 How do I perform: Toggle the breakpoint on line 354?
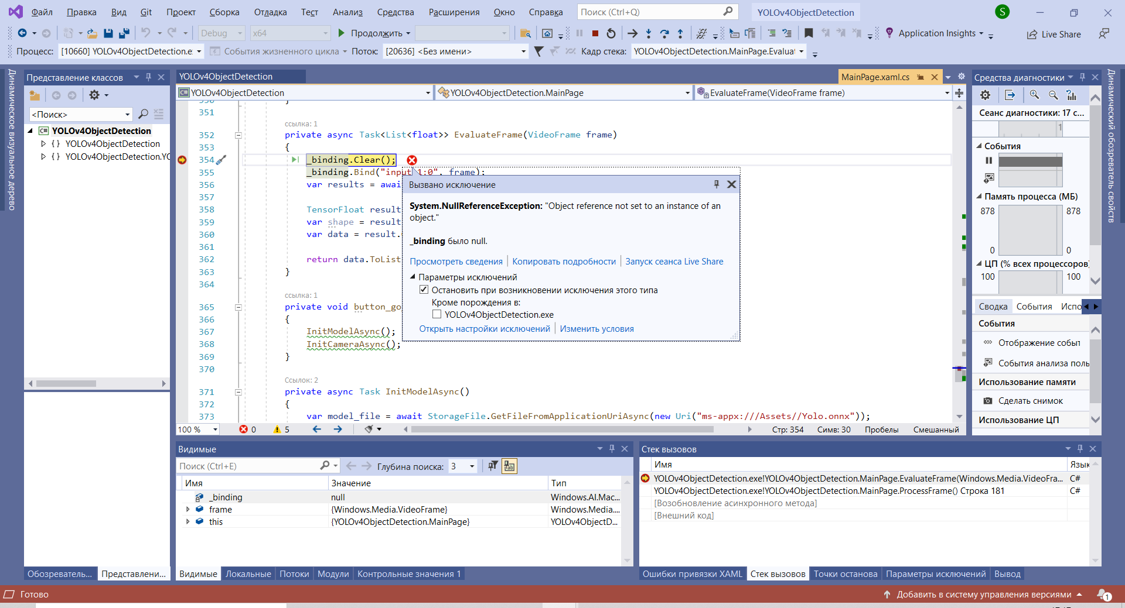(182, 160)
